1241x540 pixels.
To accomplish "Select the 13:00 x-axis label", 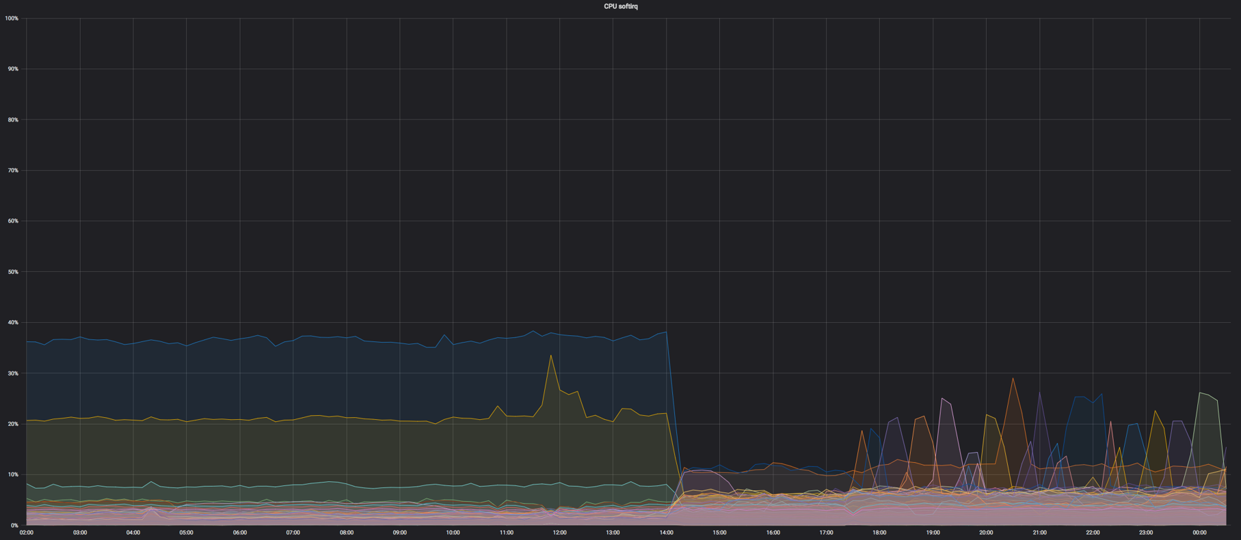I will coord(613,532).
